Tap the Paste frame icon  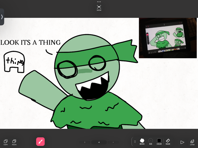14,141
